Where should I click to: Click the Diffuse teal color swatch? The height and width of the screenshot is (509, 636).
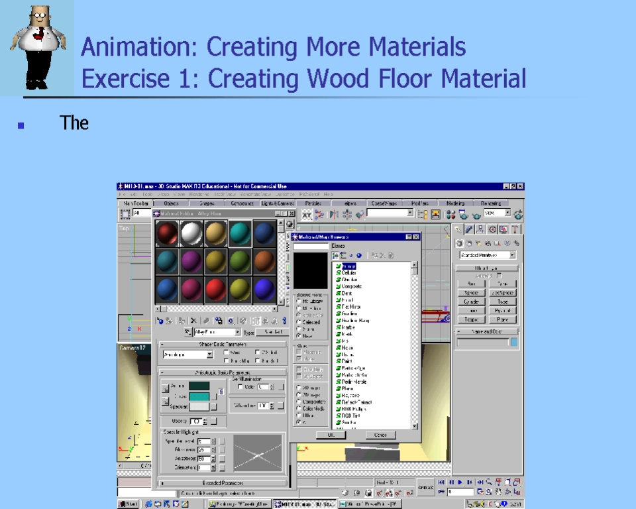tap(199, 396)
